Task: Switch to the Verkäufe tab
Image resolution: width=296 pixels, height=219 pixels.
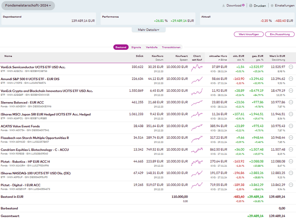Action: pos(151,47)
